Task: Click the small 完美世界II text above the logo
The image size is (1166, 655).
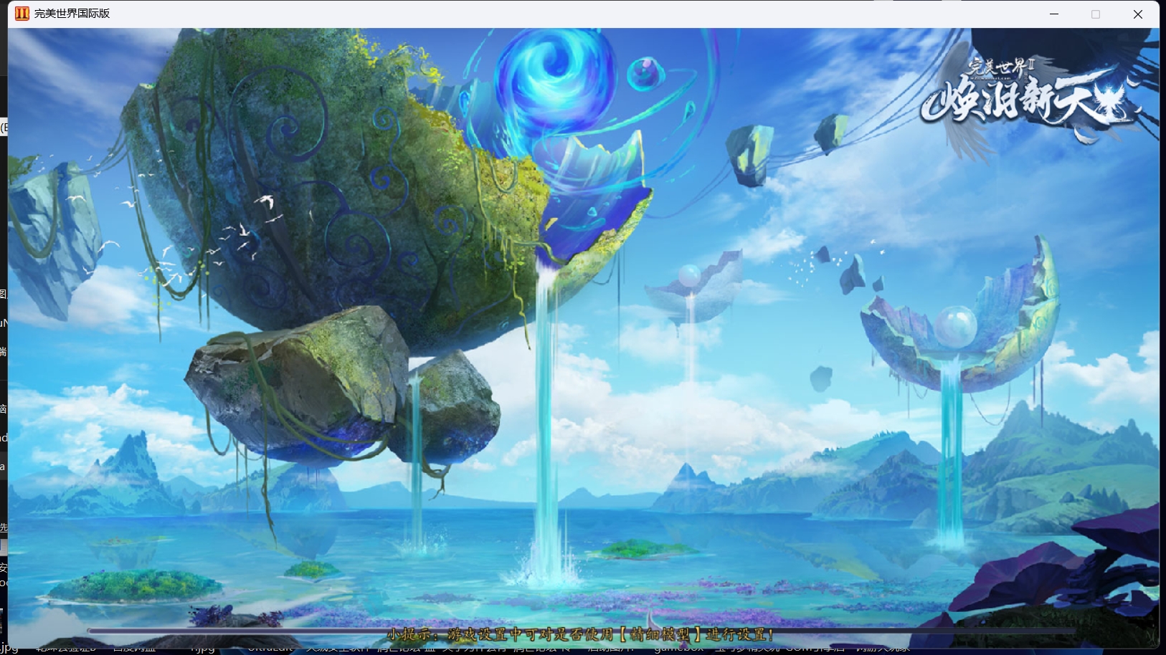Action: click(1002, 67)
